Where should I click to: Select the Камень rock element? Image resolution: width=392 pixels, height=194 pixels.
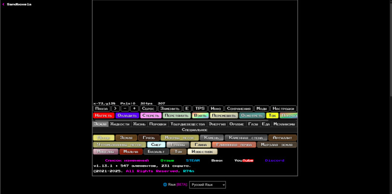(x=212, y=138)
